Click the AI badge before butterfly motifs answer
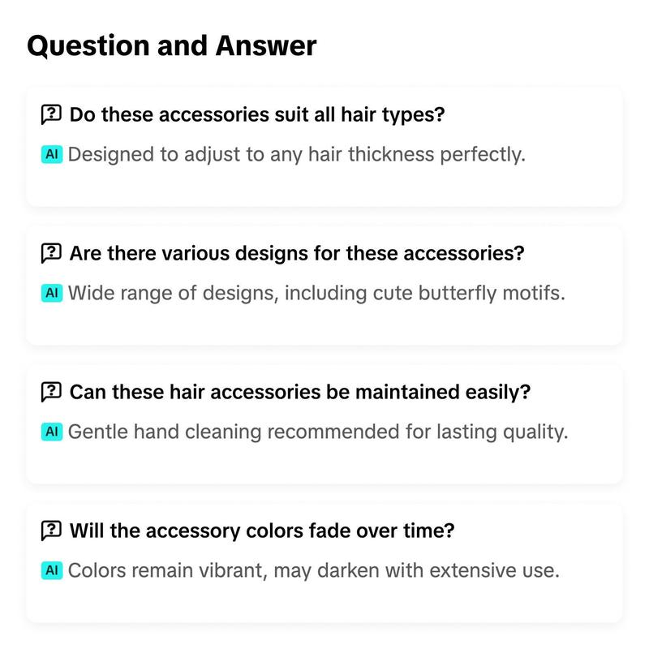 tap(52, 293)
